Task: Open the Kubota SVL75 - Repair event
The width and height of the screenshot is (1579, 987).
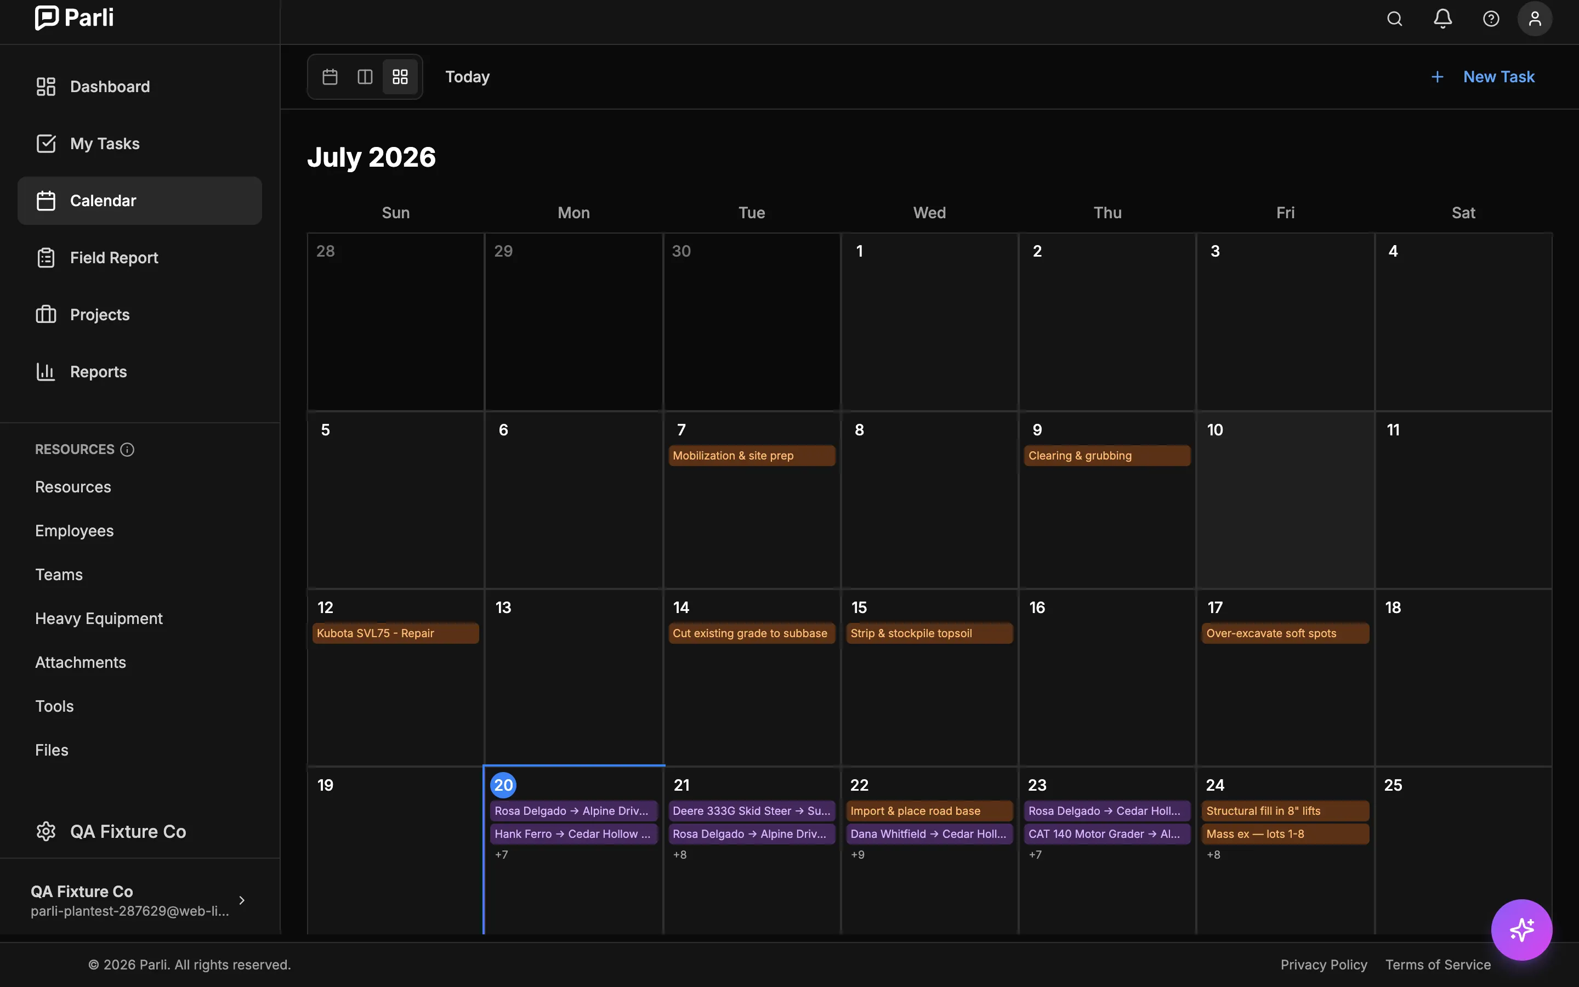Action: (395, 633)
